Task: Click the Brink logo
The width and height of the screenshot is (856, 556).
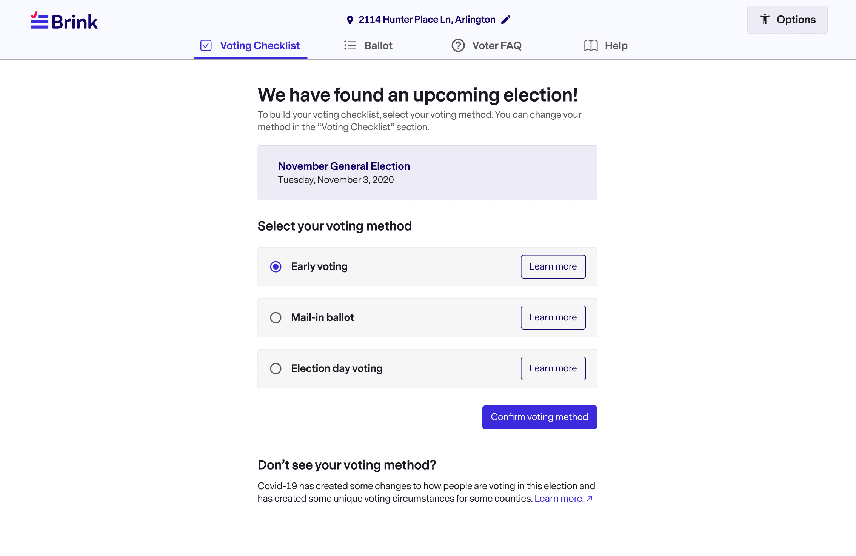Action: [64, 21]
